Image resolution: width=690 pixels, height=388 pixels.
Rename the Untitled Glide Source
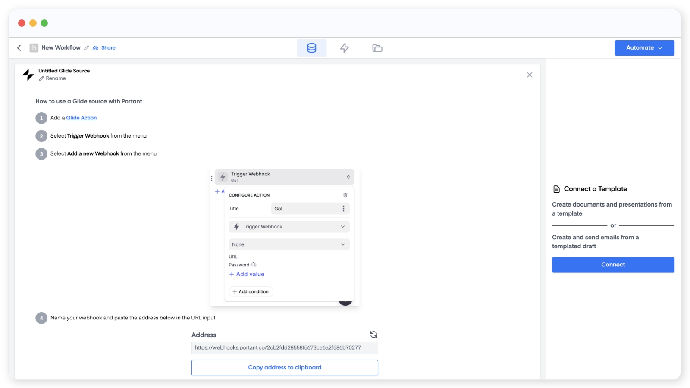[53, 78]
